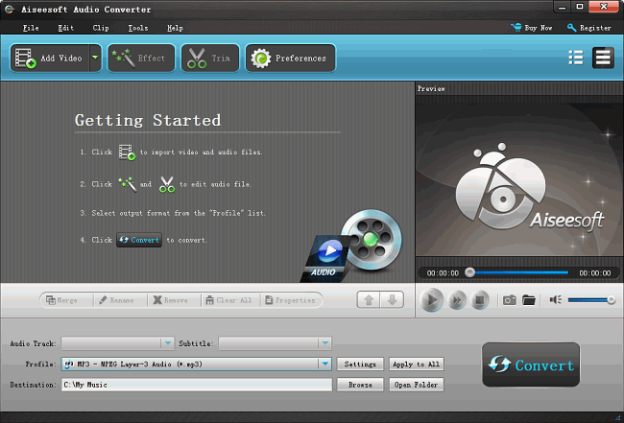Image resolution: width=624 pixels, height=423 pixels.
Task: Move item up with arrow button
Action: 369,300
